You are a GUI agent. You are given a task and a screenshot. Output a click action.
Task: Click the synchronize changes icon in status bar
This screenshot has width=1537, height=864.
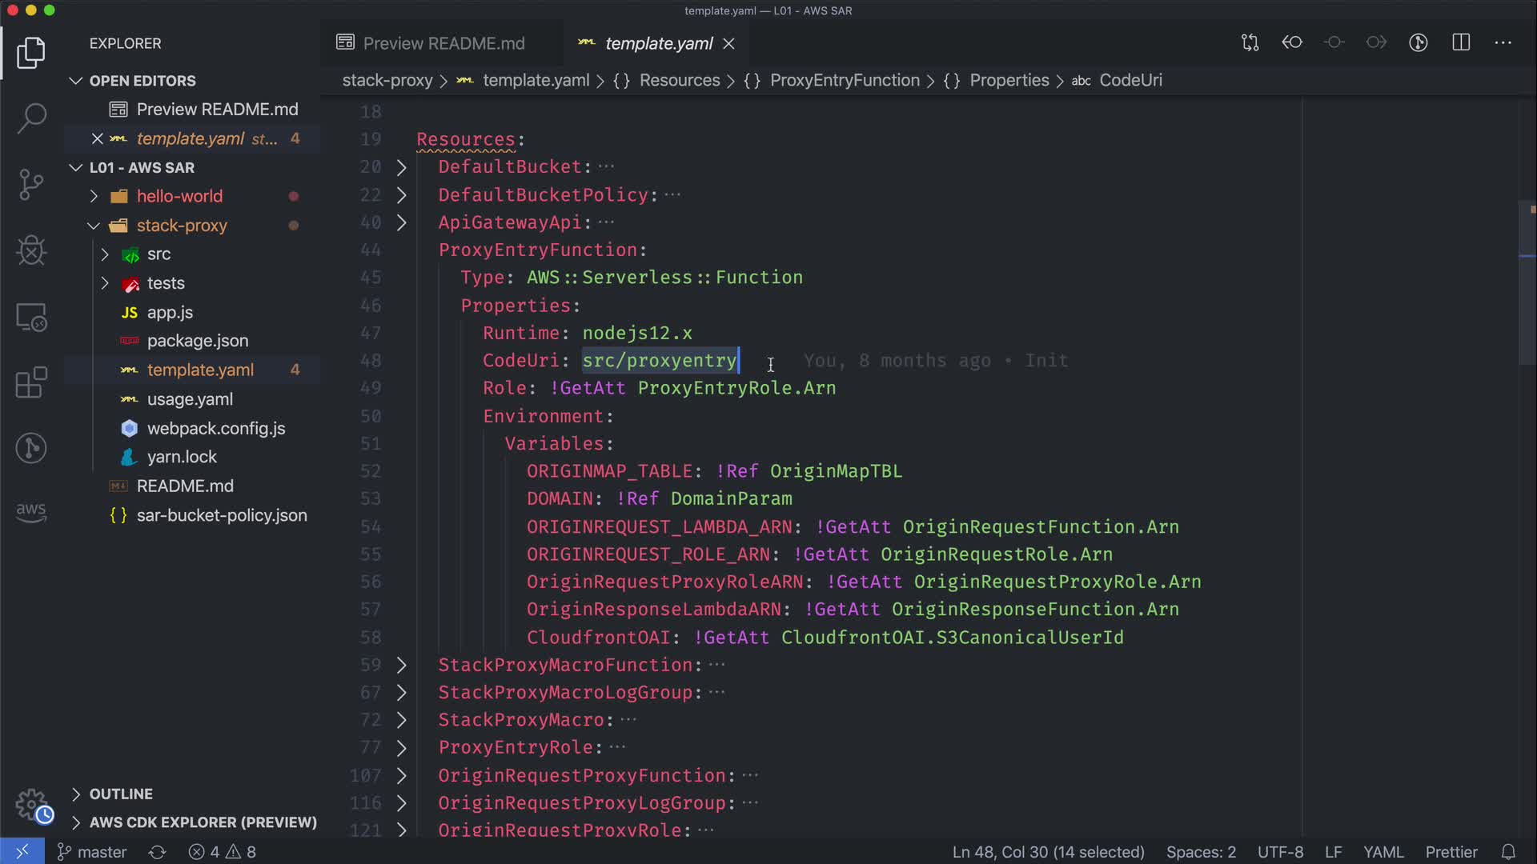click(x=158, y=852)
